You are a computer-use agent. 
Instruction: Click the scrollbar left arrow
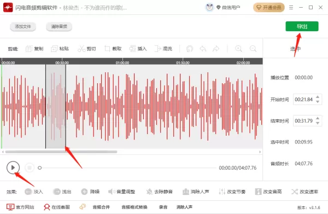pyautogui.click(x=3, y=152)
